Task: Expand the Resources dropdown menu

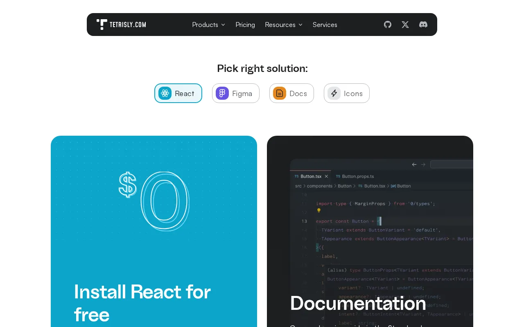Action: click(x=284, y=25)
